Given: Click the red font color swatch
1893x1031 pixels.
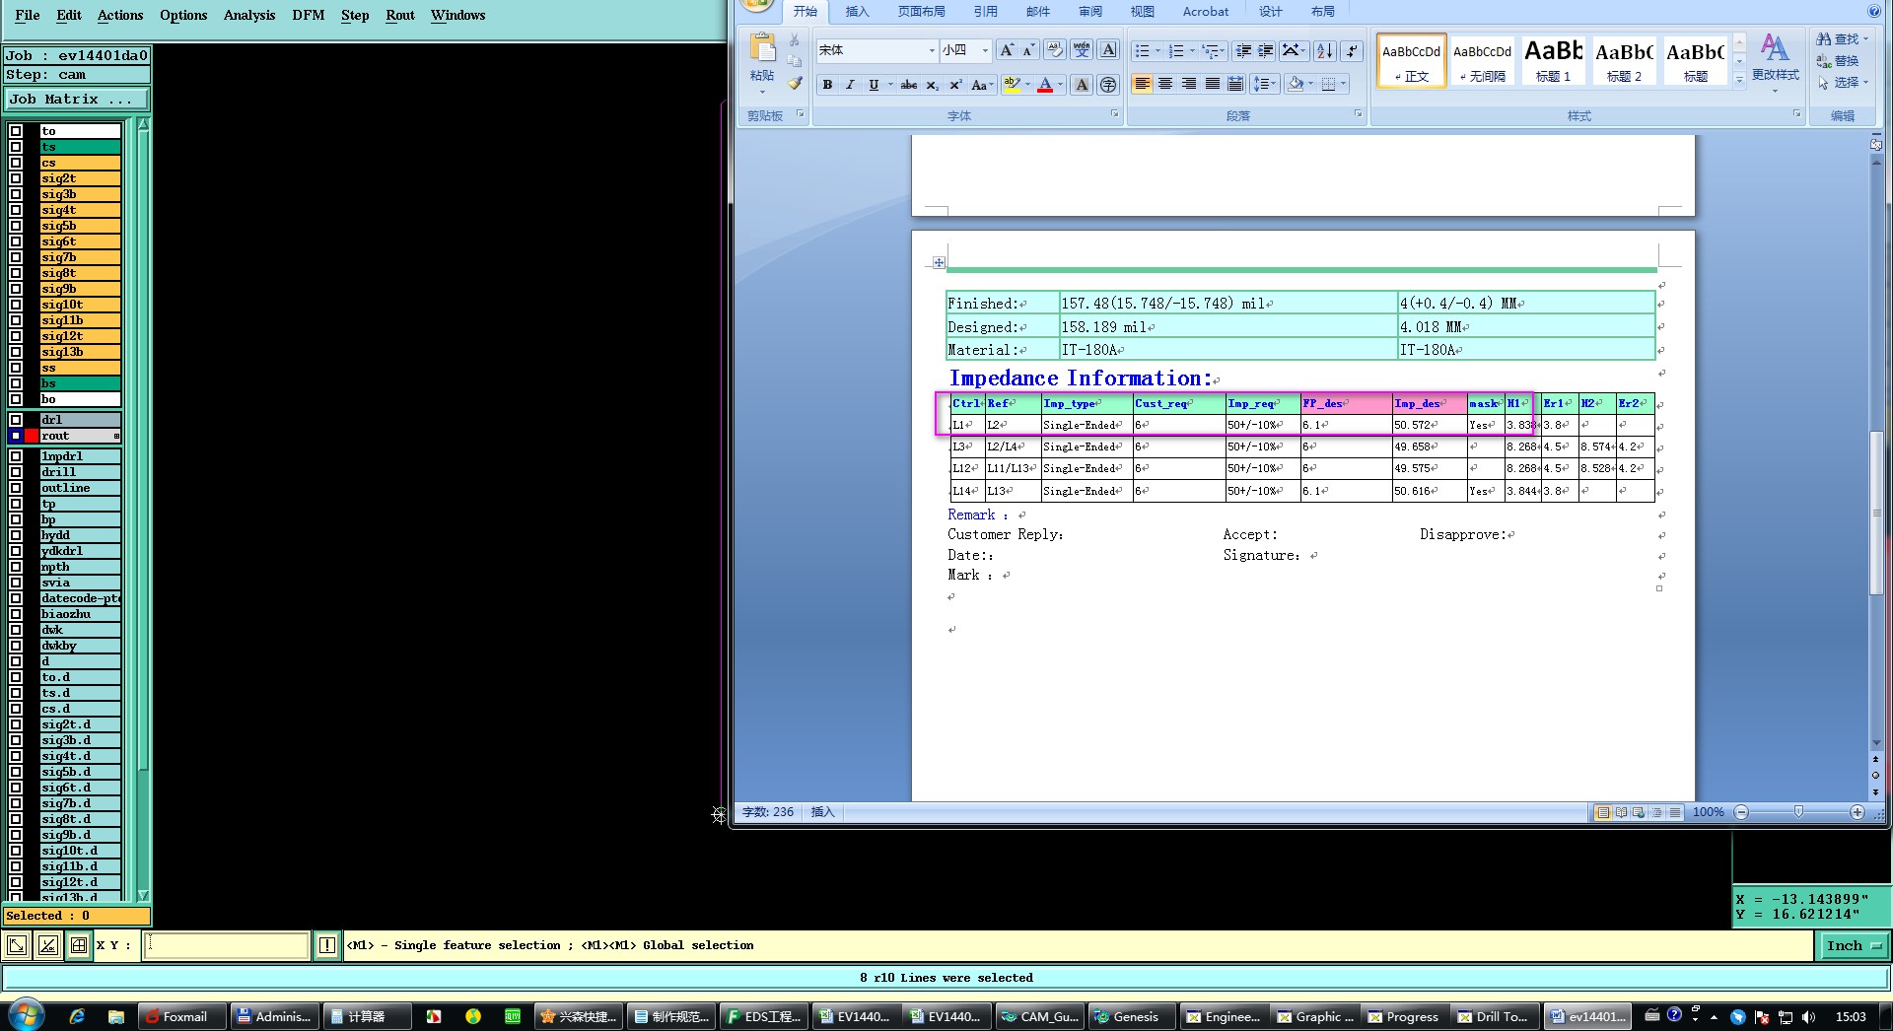Looking at the screenshot, I should pos(1045,85).
